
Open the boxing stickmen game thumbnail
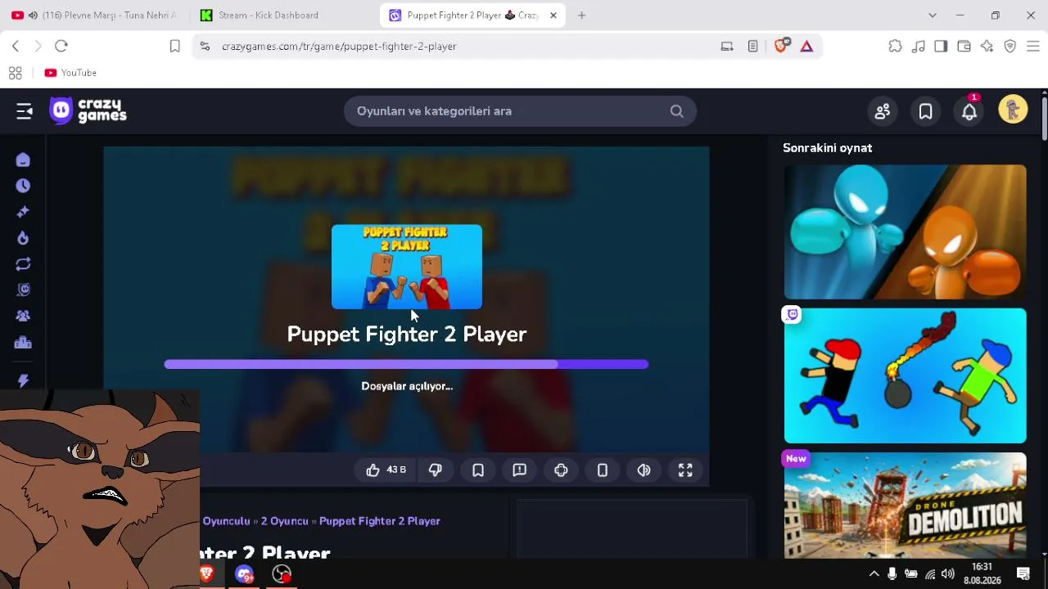pos(905,232)
